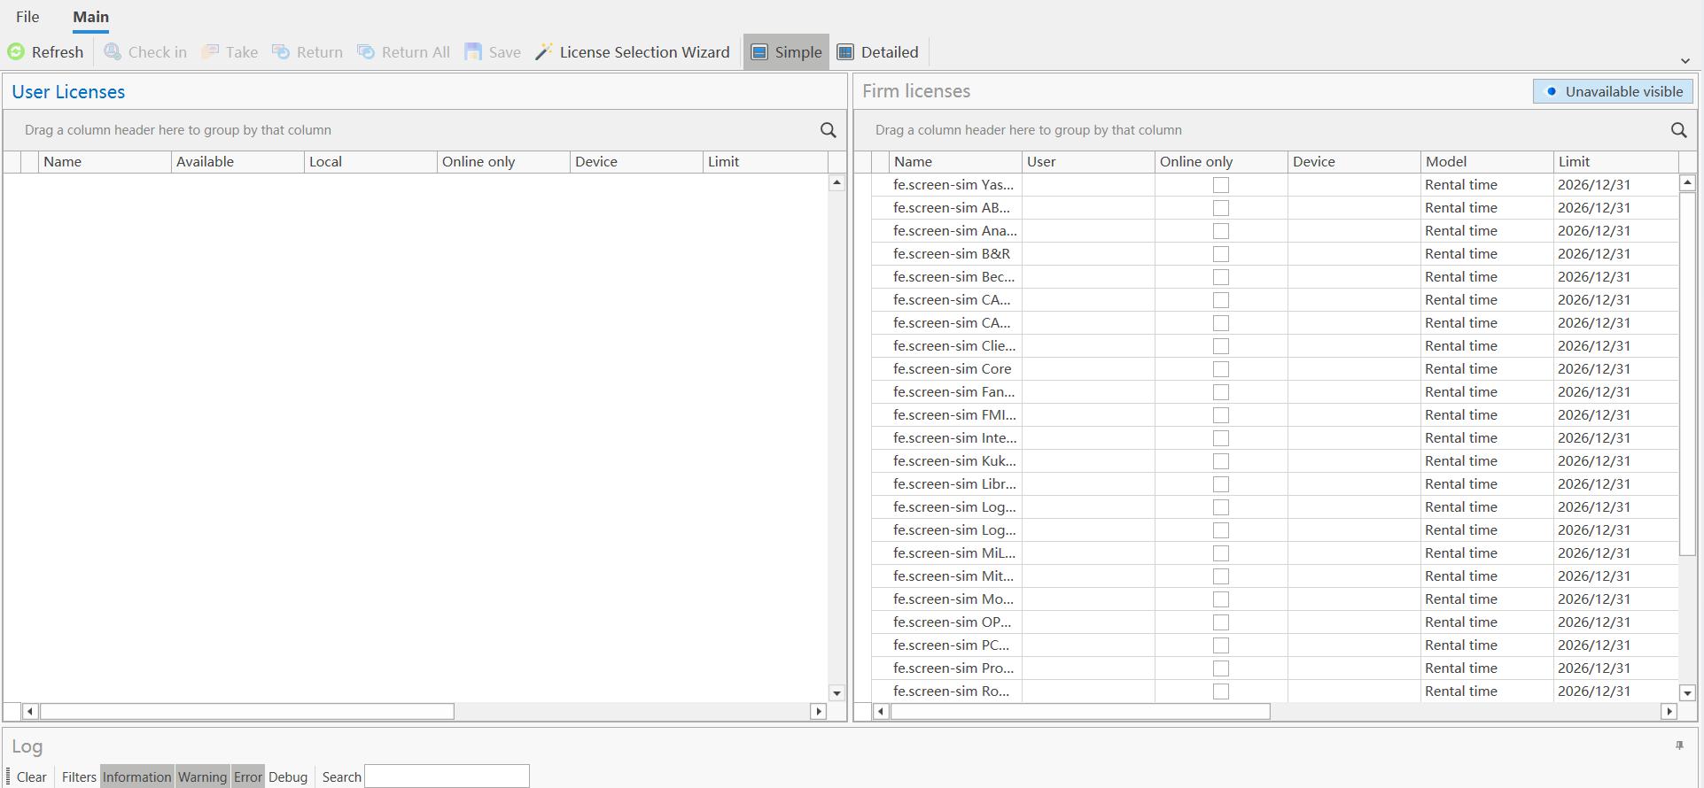Select the fe.screen-sim Core license row

tap(1274, 369)
